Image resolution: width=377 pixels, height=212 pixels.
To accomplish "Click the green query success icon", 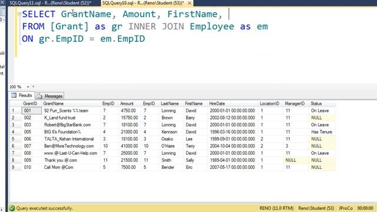I will point(12,208).
